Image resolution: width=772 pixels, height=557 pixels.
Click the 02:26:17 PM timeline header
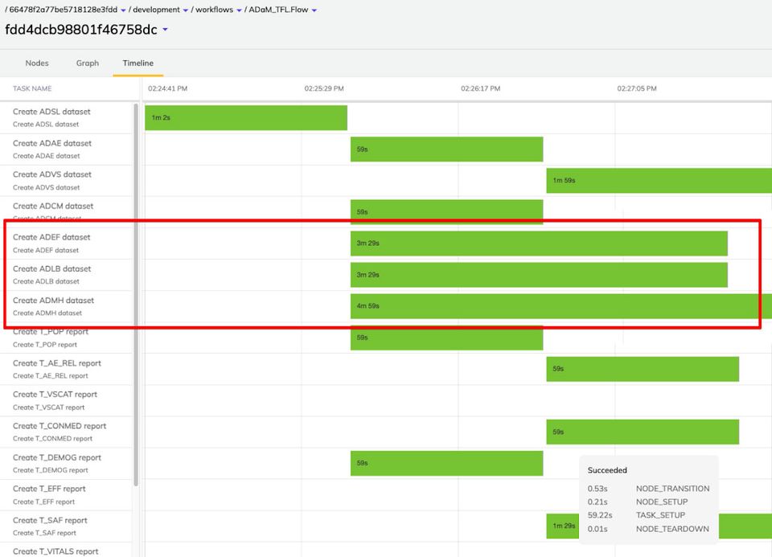[478, 88]
